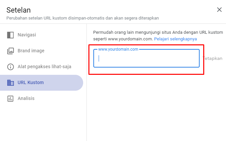
Task: Select Alat pengakses lihat-saja
Action: [44, 67]
